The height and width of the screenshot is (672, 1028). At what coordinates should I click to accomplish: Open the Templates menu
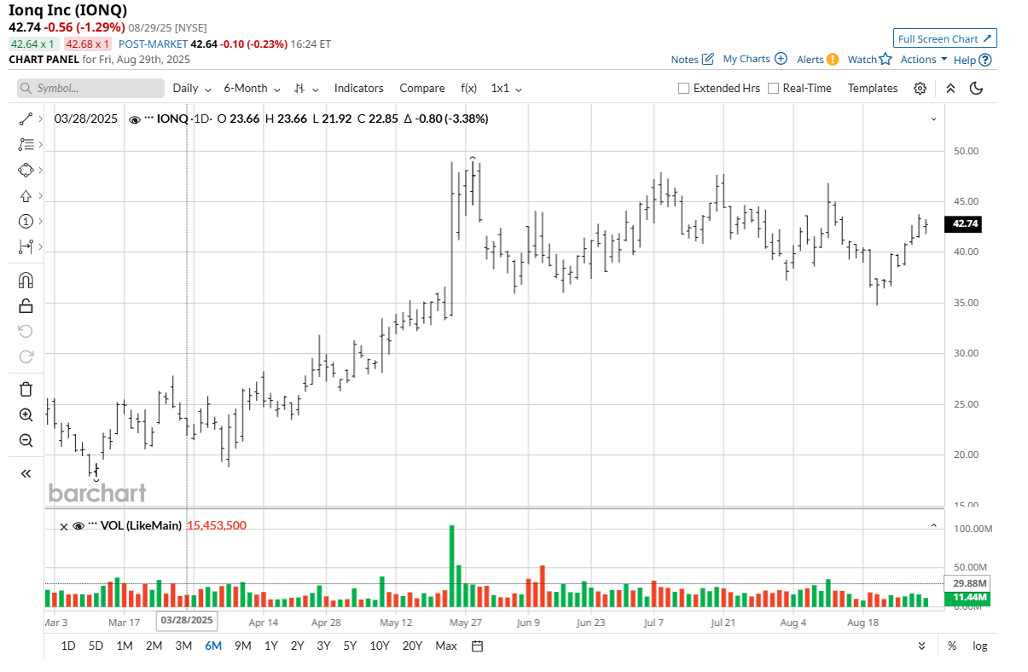click(x=873, y=89)
